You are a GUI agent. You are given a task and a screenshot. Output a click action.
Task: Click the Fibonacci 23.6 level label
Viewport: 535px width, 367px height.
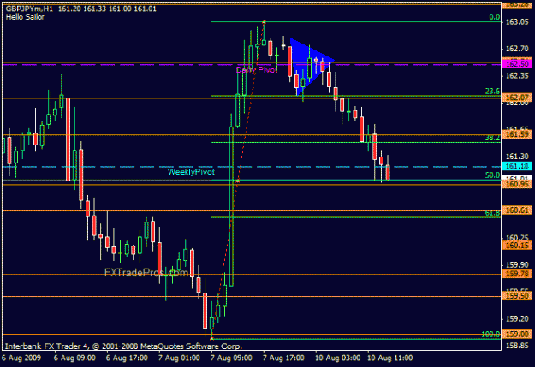click(492, 91)
